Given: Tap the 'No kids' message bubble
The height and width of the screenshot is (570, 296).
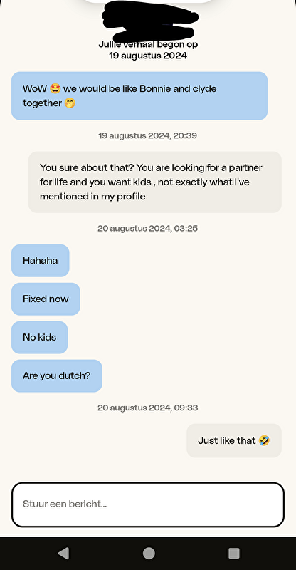Looking at the screenshot, I should [x=40, y=337].
